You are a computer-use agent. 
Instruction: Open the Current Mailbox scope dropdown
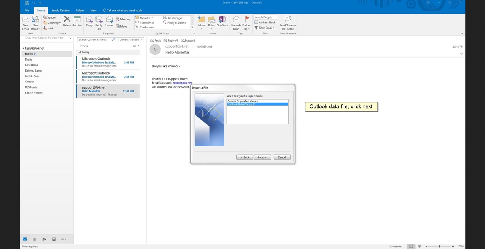pyautogui.click(x=131, y=40)
